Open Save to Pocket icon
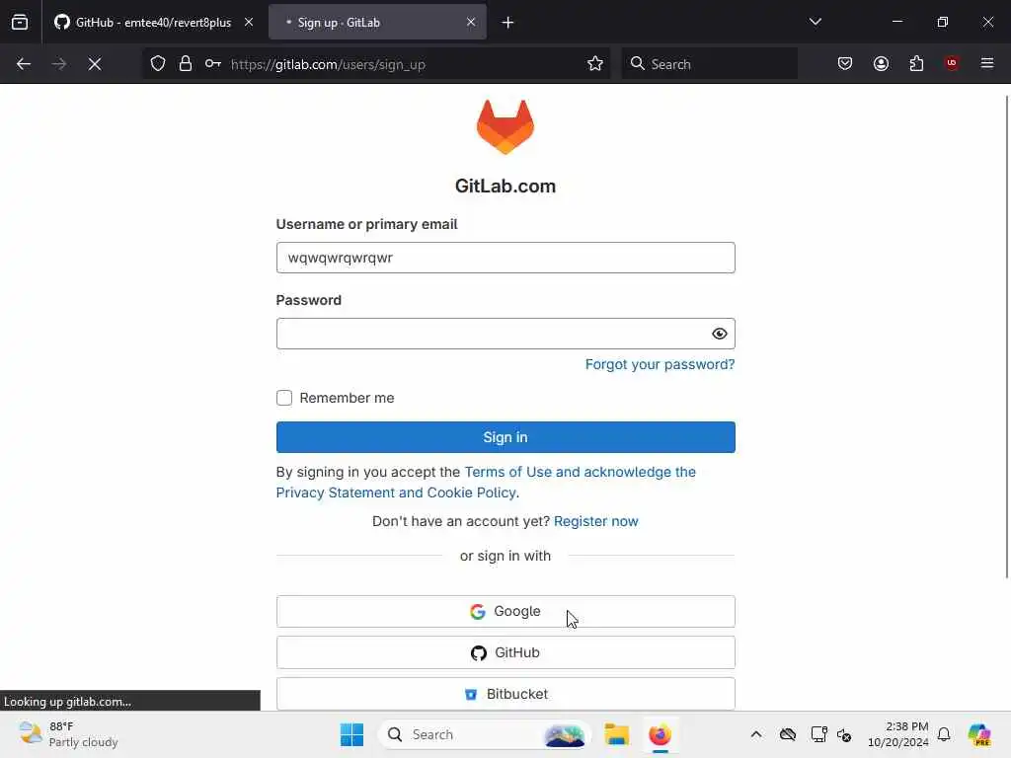 [845, 63]
